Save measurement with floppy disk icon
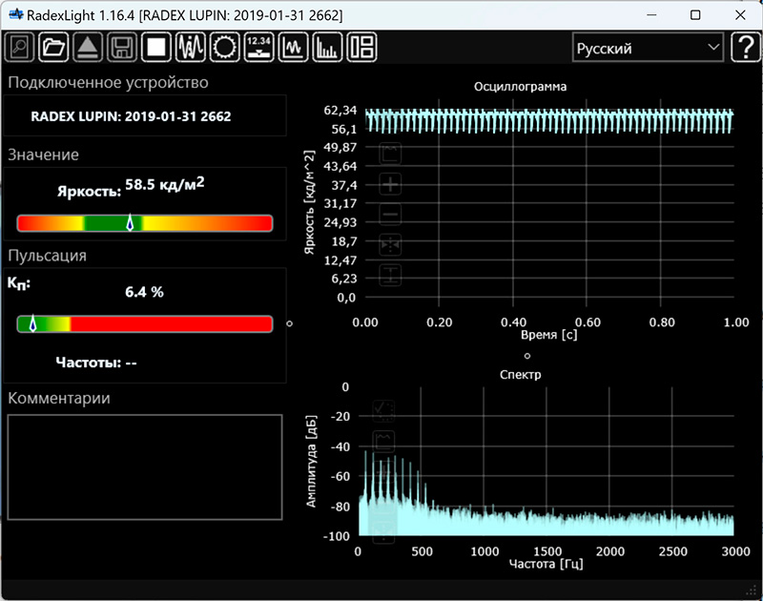 [x=121, y=47]
